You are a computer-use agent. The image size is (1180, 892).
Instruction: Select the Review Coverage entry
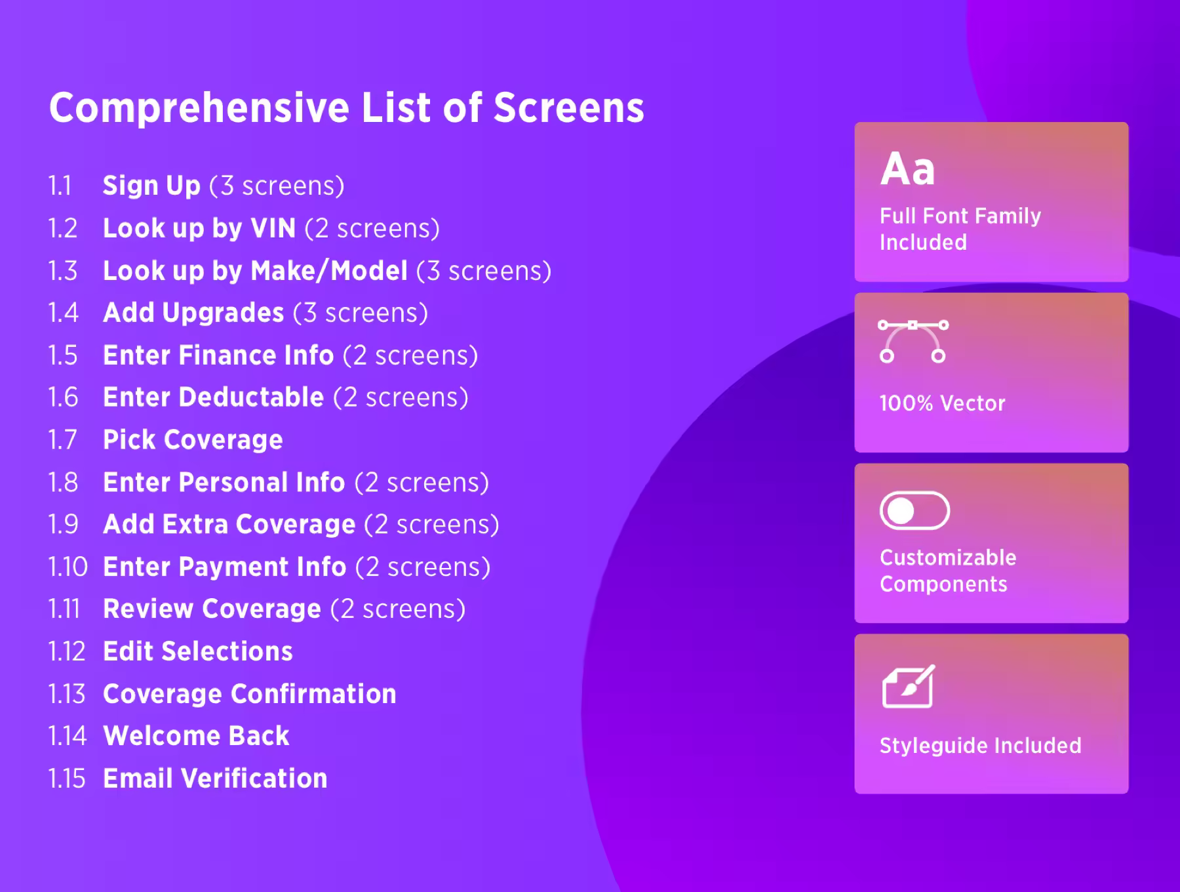click(212, 609)
